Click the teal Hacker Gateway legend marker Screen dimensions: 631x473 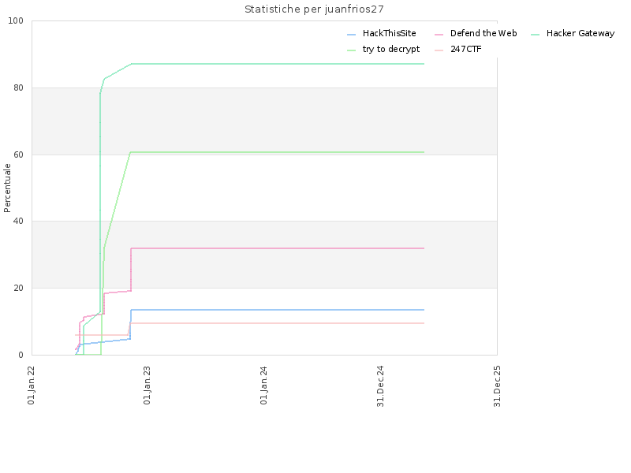(x=536, y=35)
